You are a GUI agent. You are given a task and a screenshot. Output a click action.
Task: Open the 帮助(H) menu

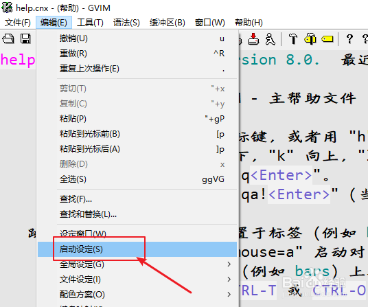click(249, 23)
